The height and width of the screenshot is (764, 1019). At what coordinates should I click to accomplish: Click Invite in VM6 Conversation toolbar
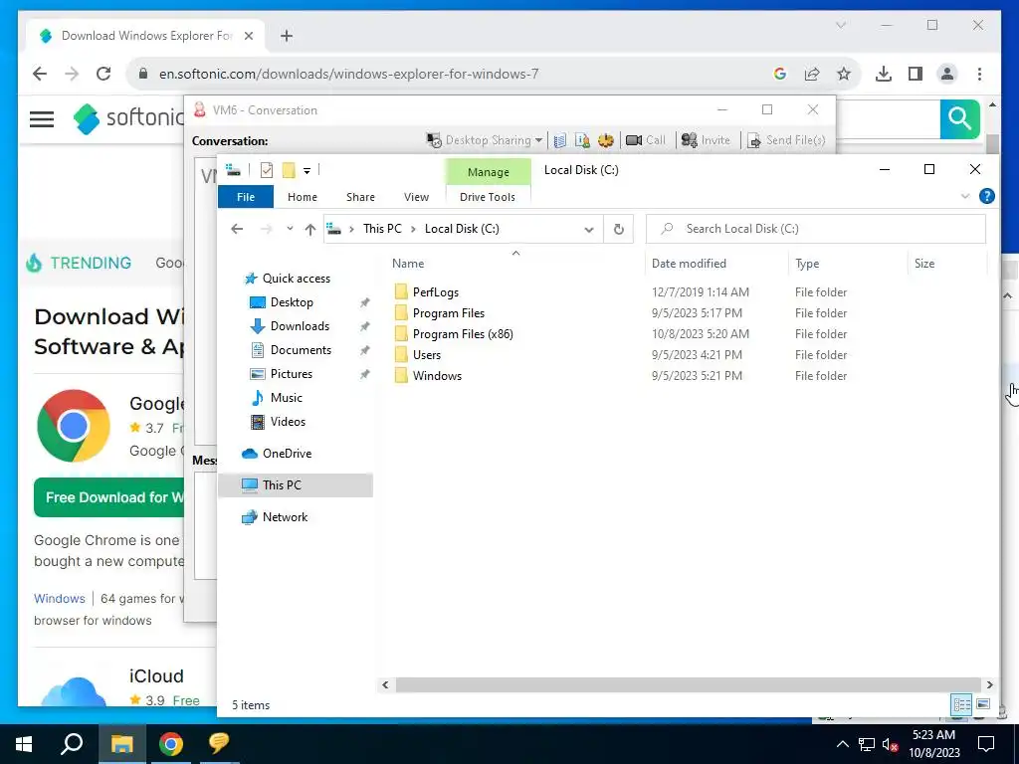pyautogui.click(x=706, y=140)
